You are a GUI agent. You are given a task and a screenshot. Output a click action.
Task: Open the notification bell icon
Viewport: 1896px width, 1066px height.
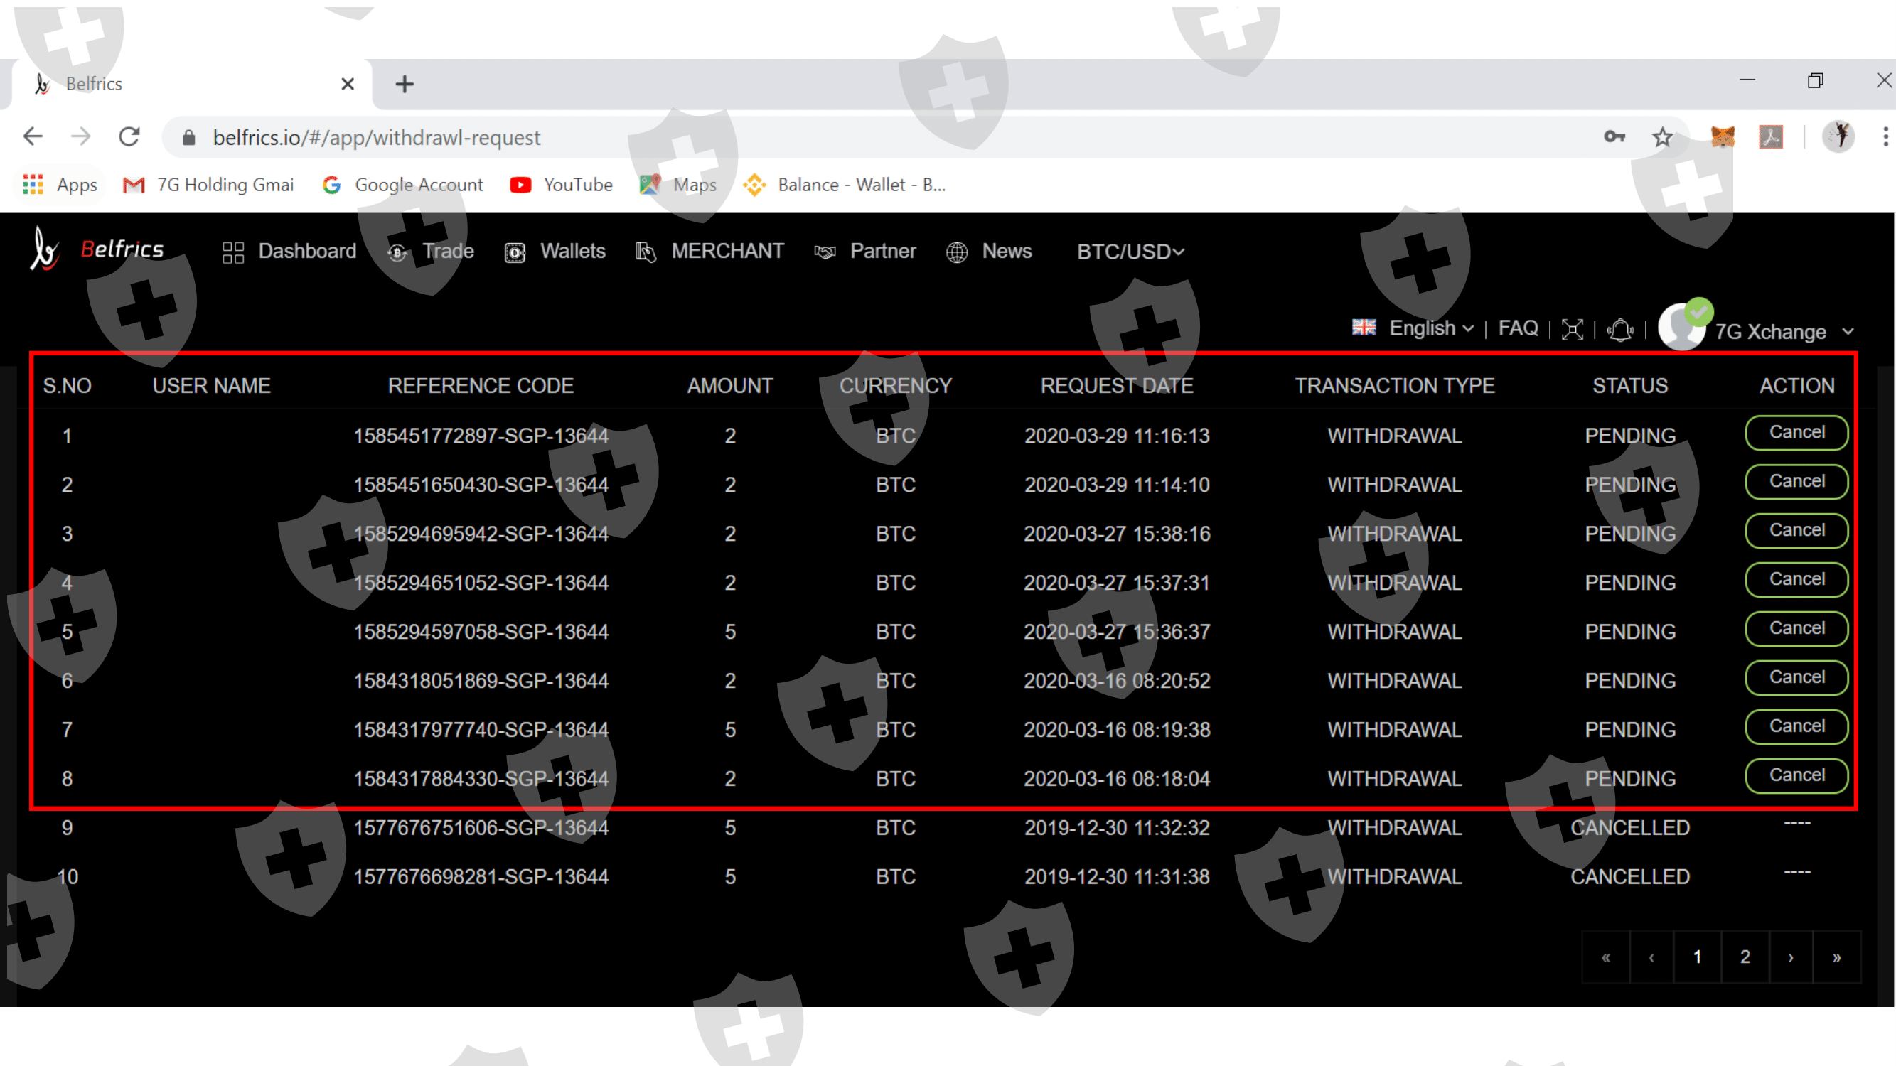tap(1619, 330)
